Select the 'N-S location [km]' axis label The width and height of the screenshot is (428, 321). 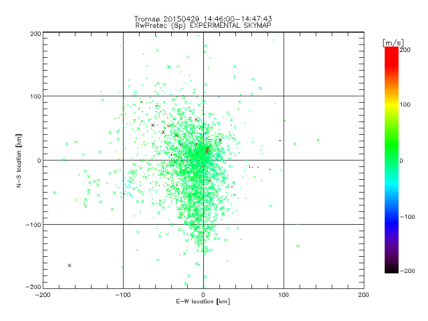[x=19, y=160]
